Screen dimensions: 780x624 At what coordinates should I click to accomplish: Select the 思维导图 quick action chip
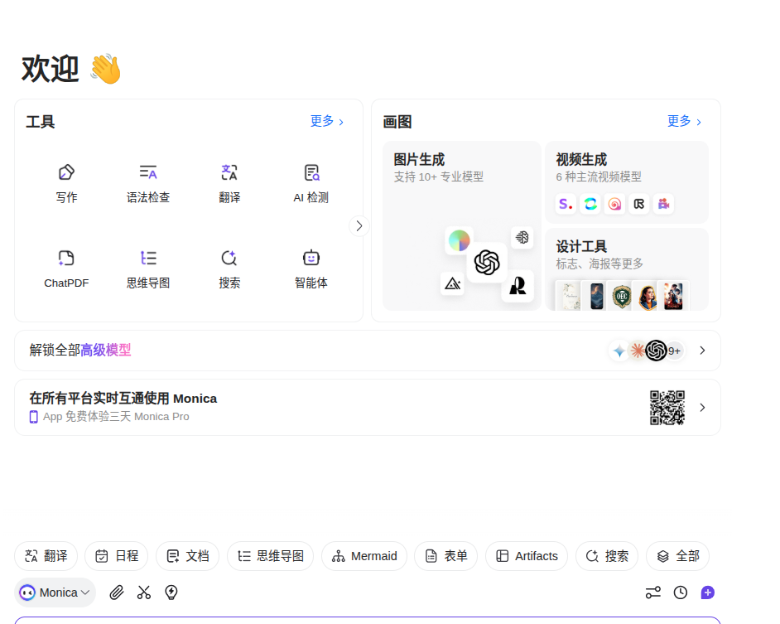coord(270,556)
